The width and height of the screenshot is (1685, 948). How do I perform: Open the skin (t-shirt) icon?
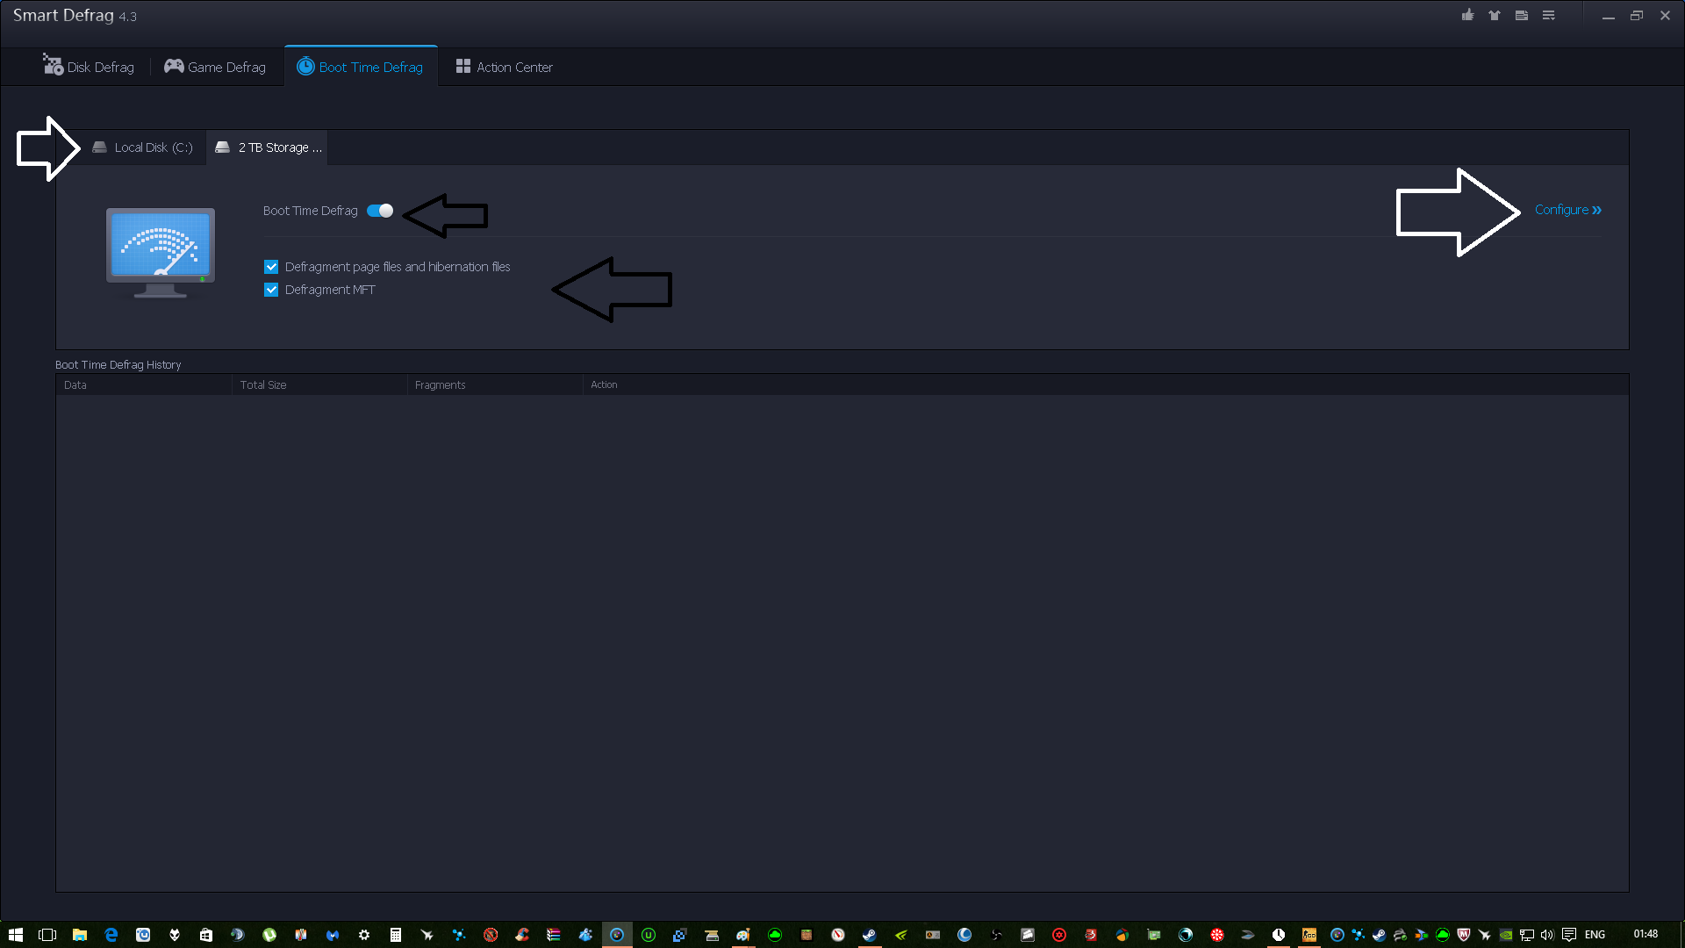(1495, 15)
